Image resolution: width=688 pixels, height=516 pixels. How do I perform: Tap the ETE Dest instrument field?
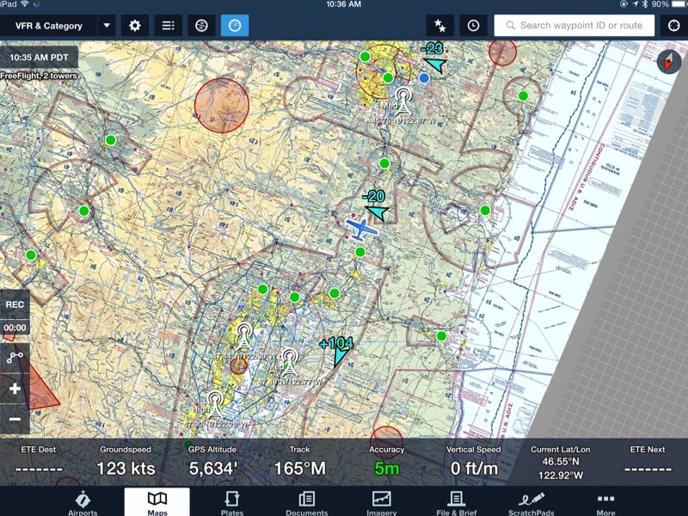click(39, 462)
